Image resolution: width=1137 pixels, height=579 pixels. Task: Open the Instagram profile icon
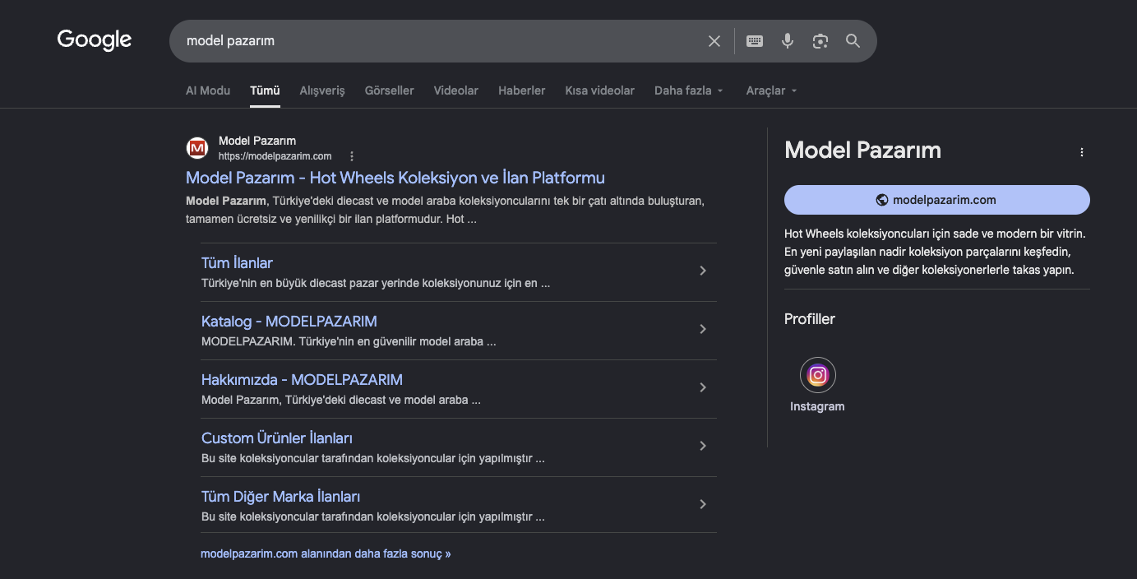tap(817, 376)
